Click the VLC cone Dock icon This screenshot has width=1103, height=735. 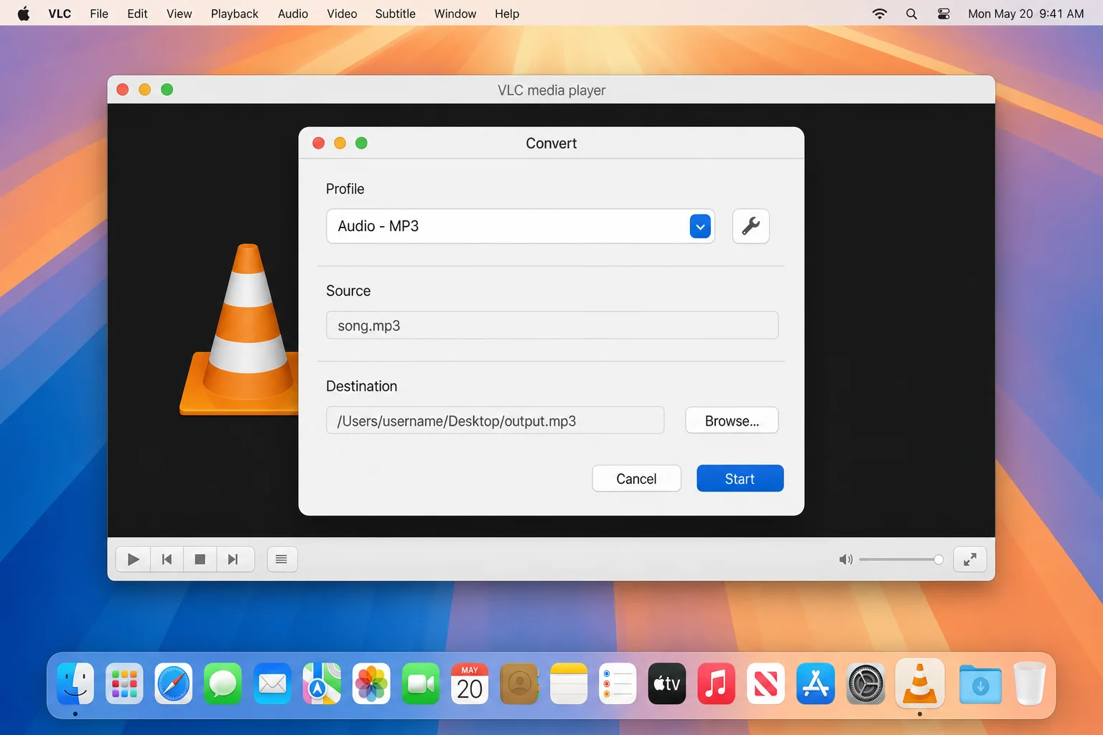point(920,683)
